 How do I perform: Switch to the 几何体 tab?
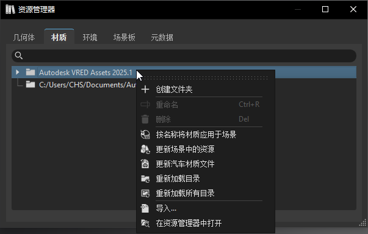pos(24,37)
